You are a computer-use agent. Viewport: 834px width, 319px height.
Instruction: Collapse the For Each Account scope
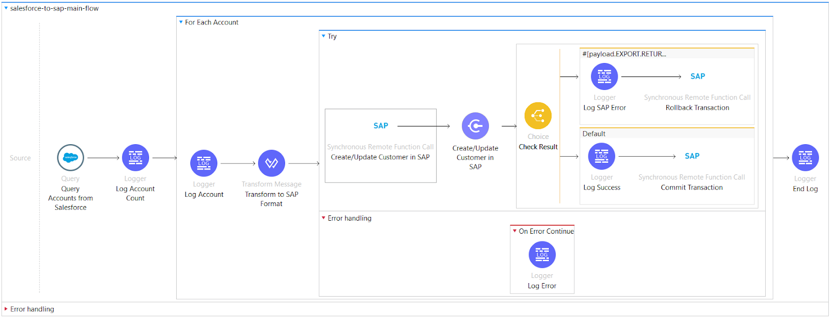181,22
